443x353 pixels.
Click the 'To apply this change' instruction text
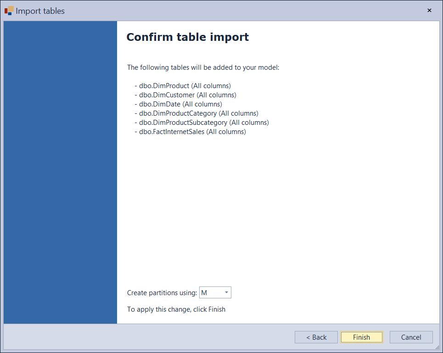[176, 309]
